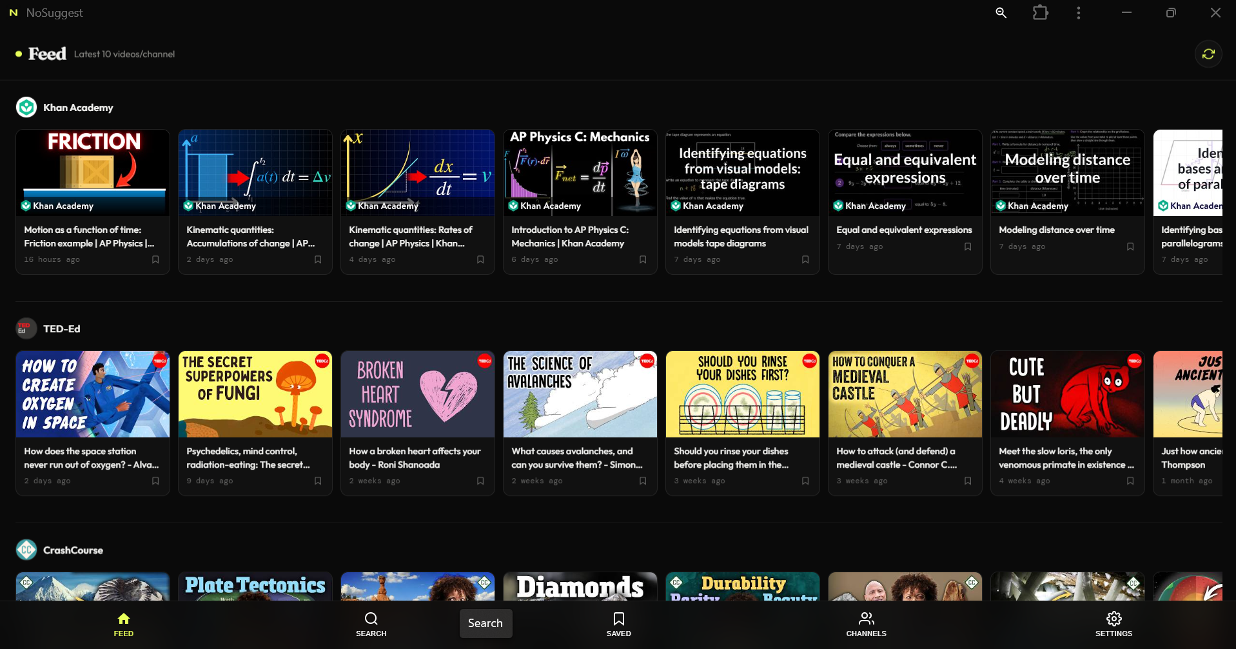Play the a(t) dt = Δv integral thumbnail

pos(255,173)
